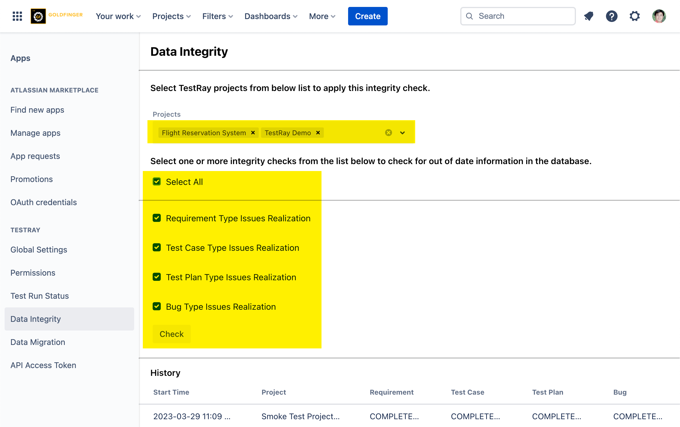Open the settings gear icon

pos(635,16)
